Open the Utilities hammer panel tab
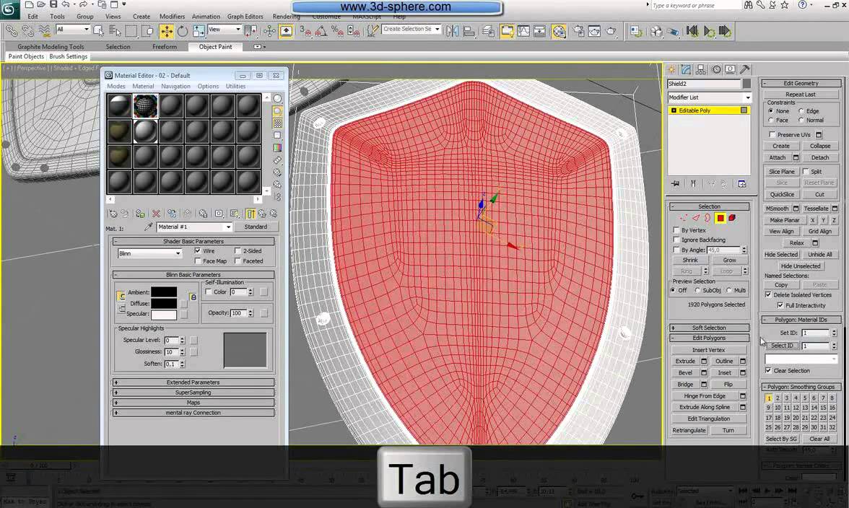The image size is (849, 508). pyautogui.click(x=744, y=70)
